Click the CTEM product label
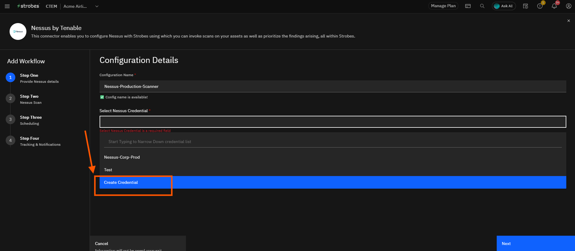The width and height of the screenshot is (575, 251). click(51, 6)
